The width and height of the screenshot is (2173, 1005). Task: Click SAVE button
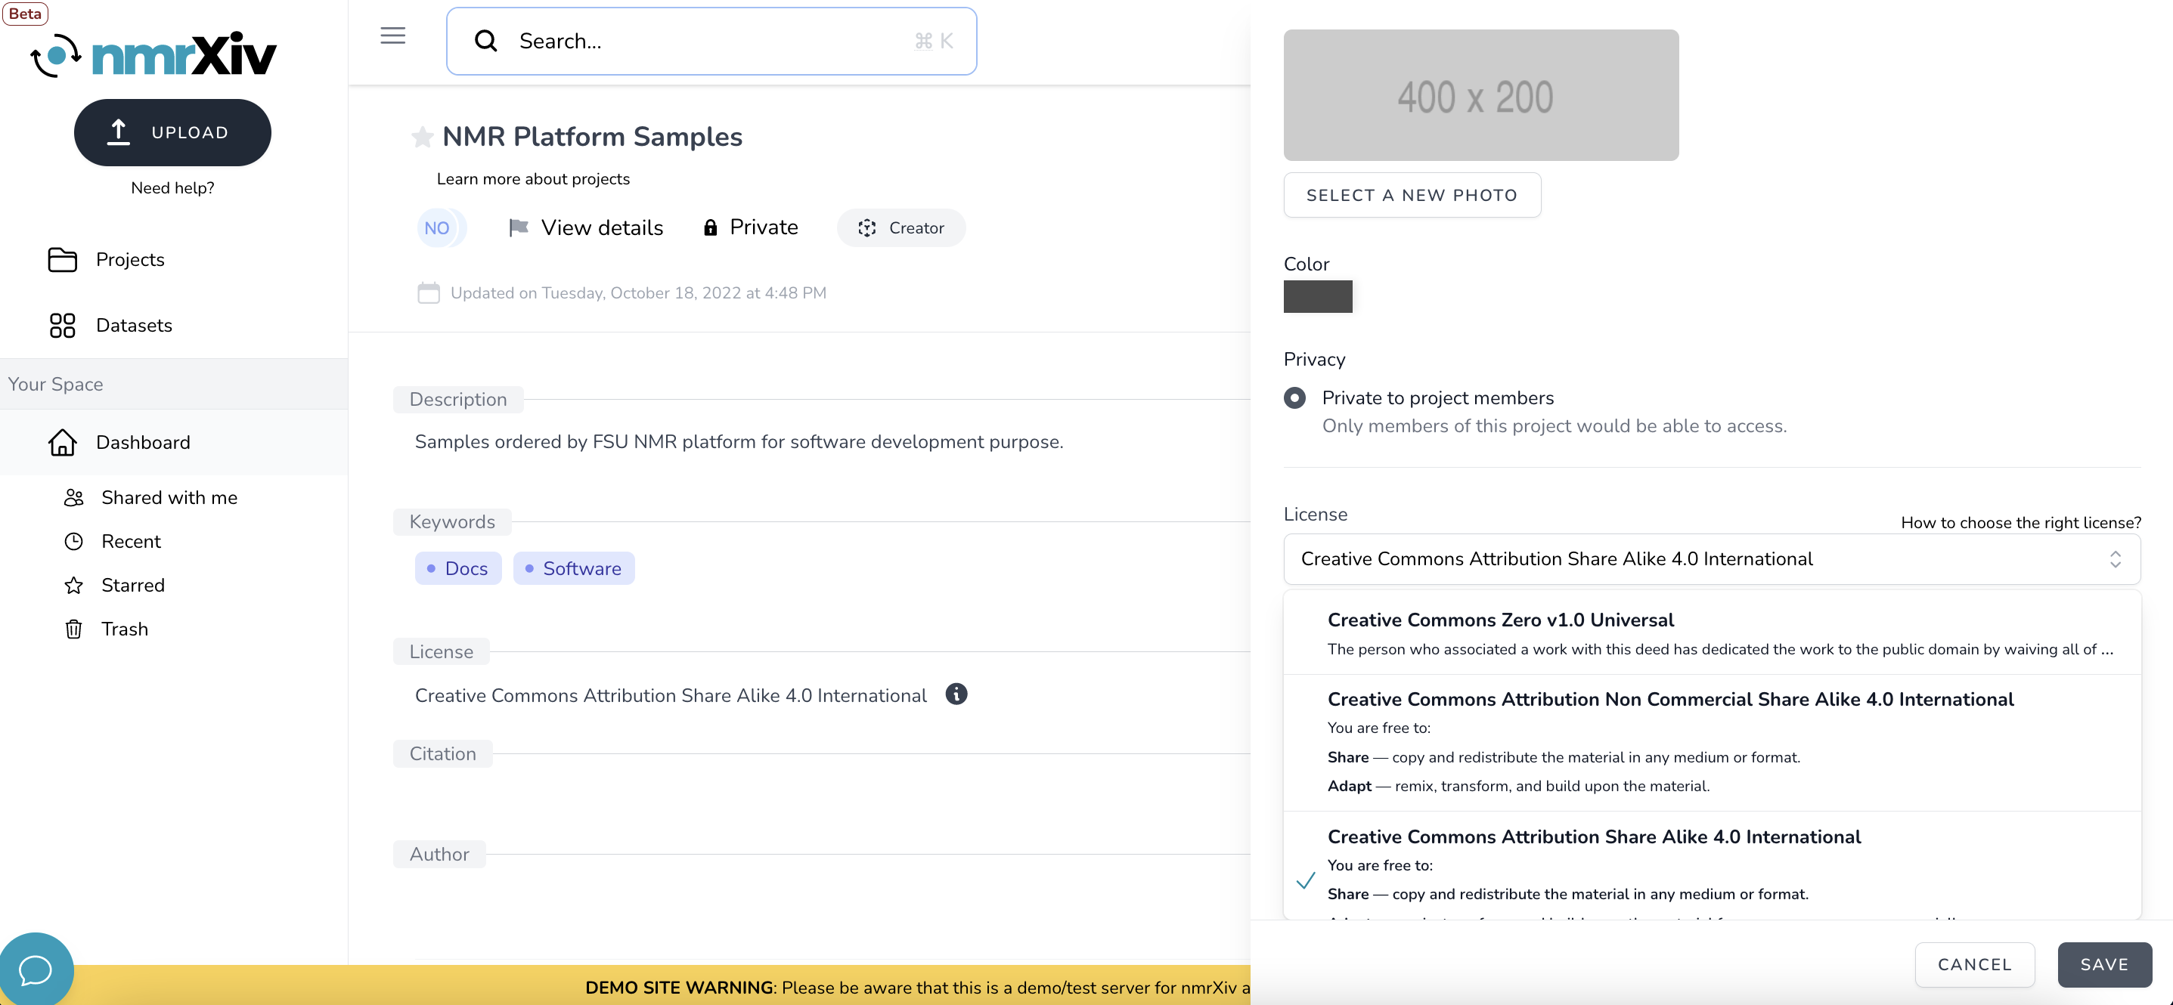2105,964
